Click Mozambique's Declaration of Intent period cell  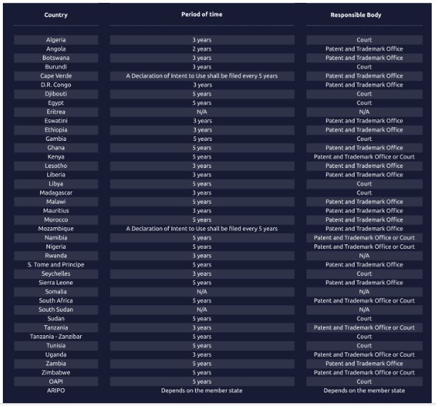(x=202, y=229)
